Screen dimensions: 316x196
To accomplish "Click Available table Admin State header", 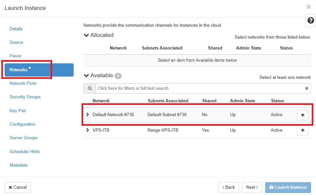I will (x=242, y=101).
